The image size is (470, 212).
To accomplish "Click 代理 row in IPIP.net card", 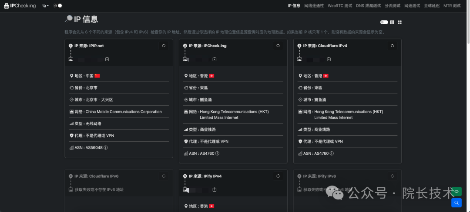I will [119, 136].
